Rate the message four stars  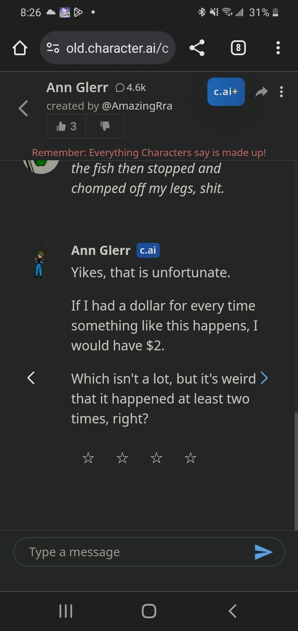coord(191,458)
